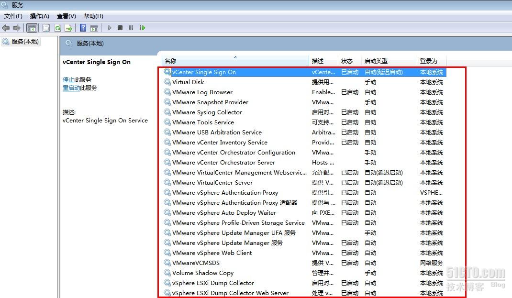Select VMware vSphere Profile-Driven Storage Service row
This screenshot has height=298, width=512.
tap(304, 223)
